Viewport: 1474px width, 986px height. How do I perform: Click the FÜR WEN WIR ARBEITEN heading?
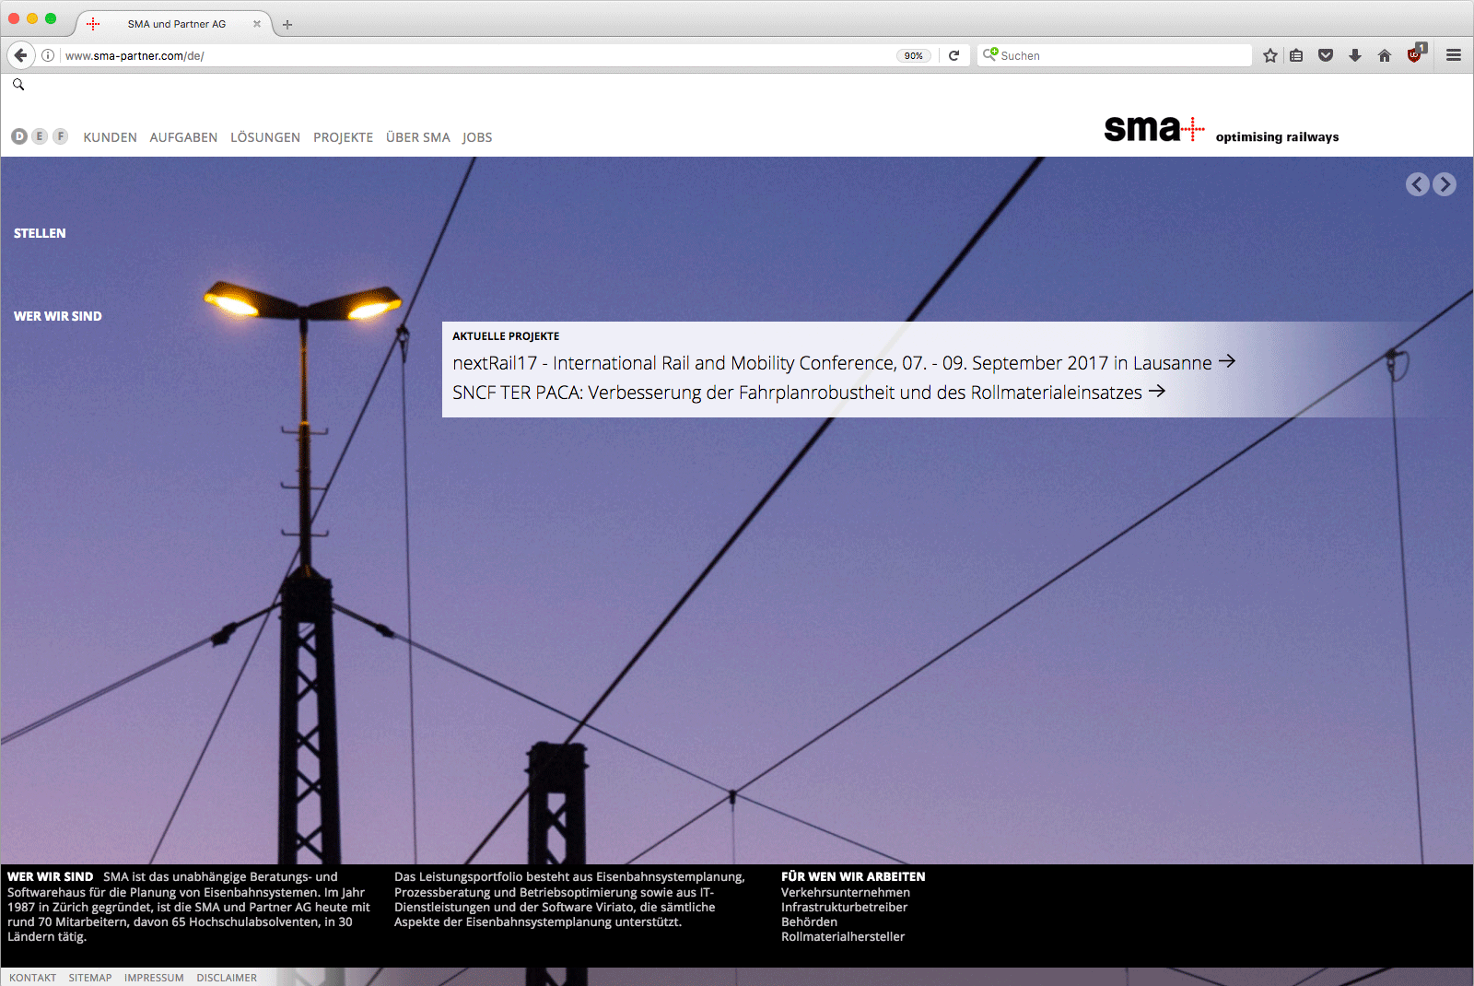[x=853, y=876]
